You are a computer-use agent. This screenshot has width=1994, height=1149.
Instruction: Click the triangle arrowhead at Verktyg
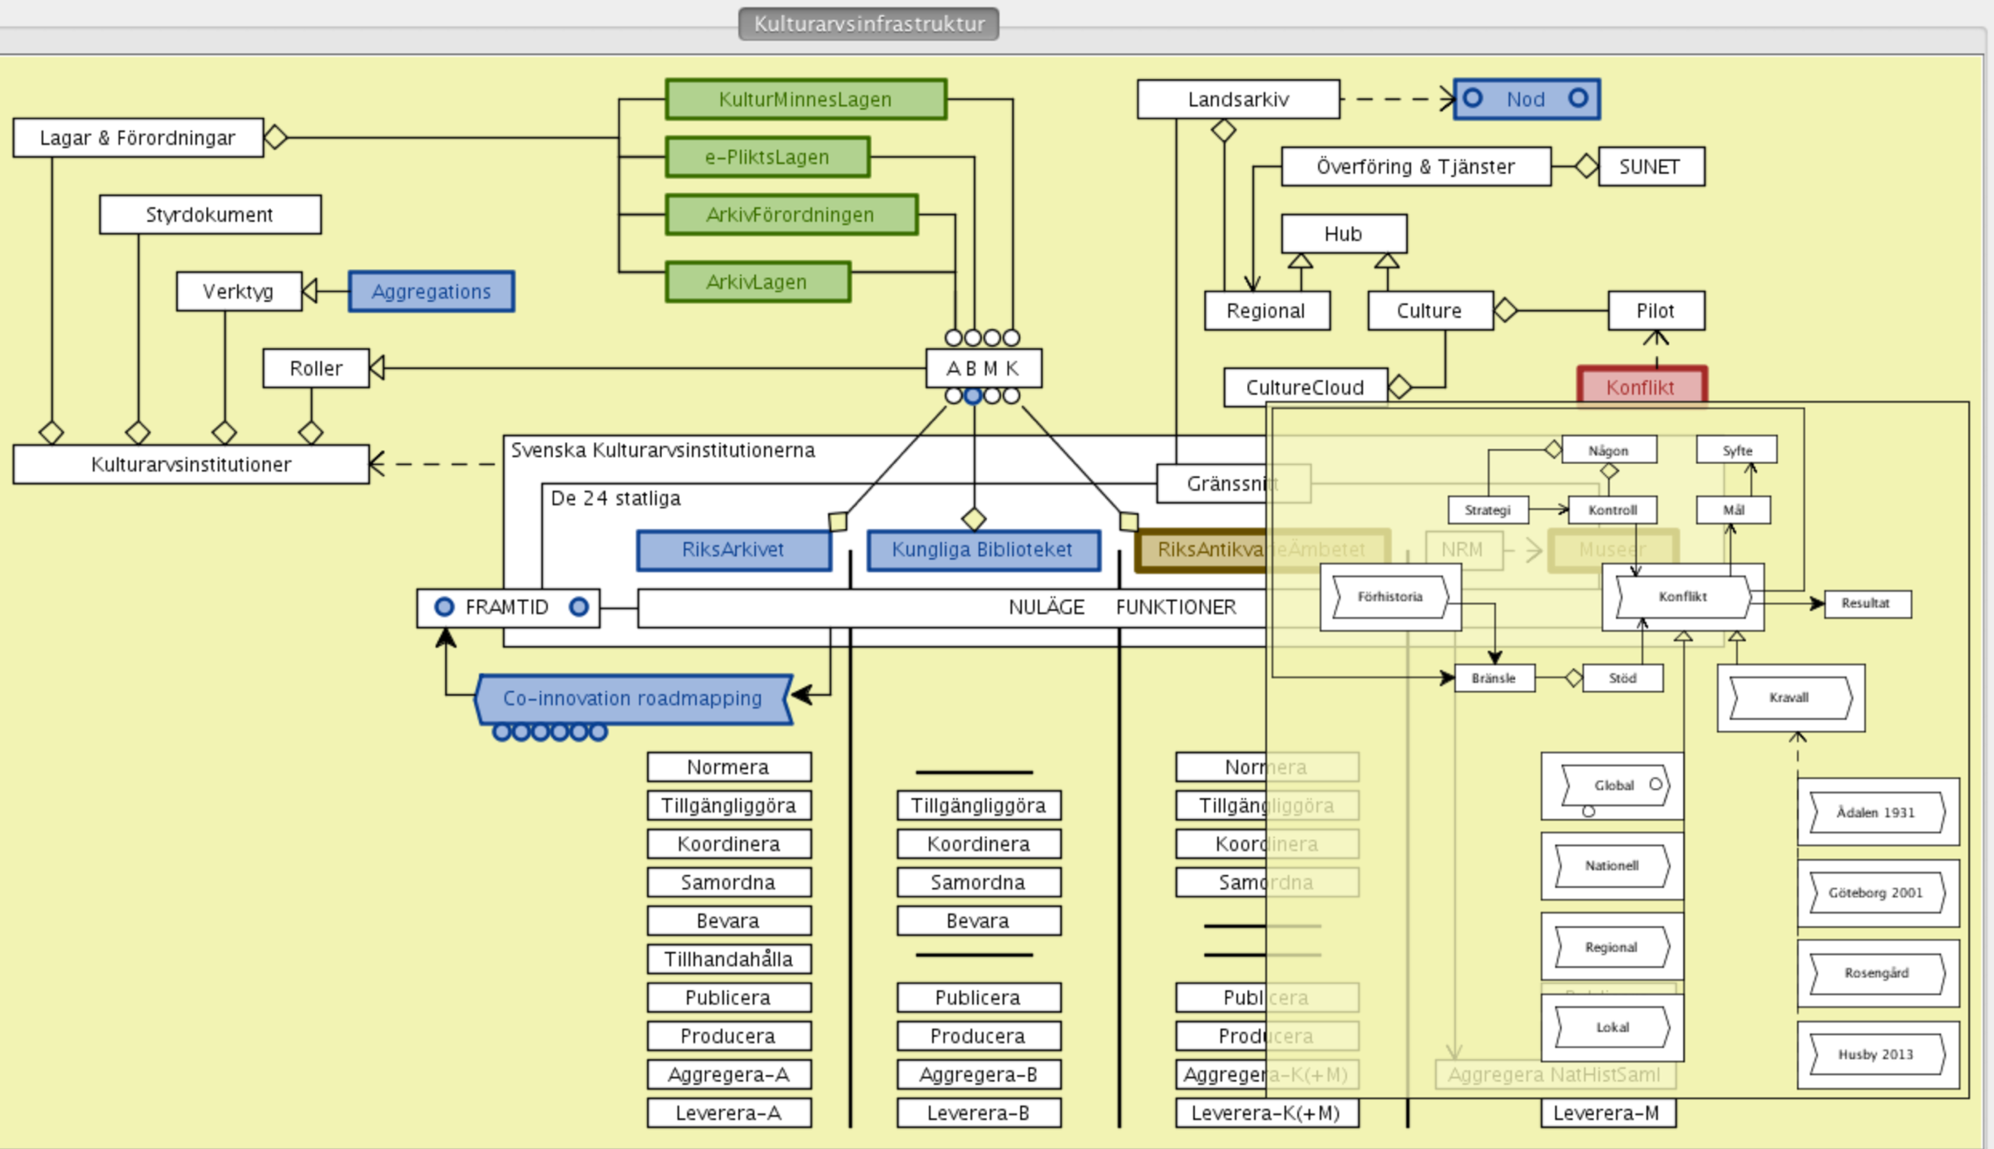pos(310,291)
